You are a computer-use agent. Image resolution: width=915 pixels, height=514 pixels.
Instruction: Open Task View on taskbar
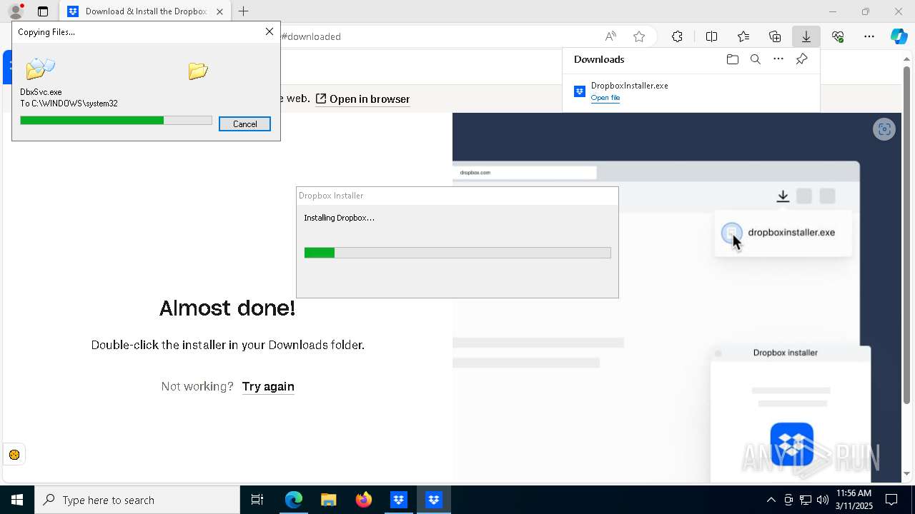[257, 500]
